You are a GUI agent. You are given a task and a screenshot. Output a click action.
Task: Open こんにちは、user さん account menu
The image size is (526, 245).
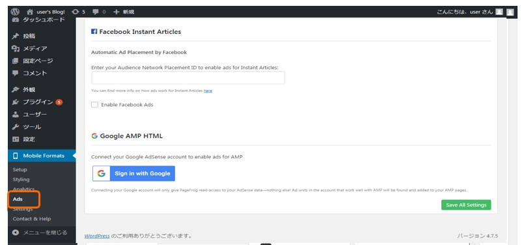tap(465, 12)
